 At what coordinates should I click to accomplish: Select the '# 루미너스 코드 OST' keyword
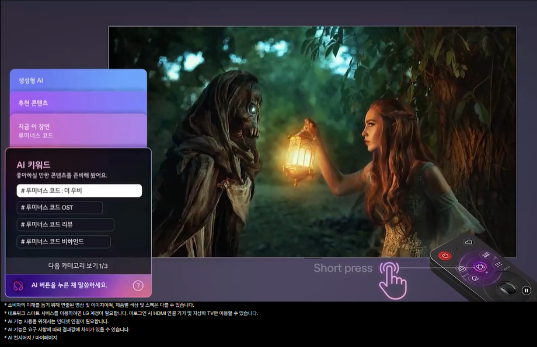(x=60, y=208)
